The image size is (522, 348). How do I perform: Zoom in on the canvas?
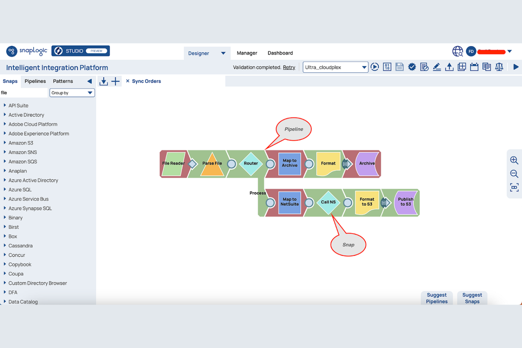coord(514,160)
